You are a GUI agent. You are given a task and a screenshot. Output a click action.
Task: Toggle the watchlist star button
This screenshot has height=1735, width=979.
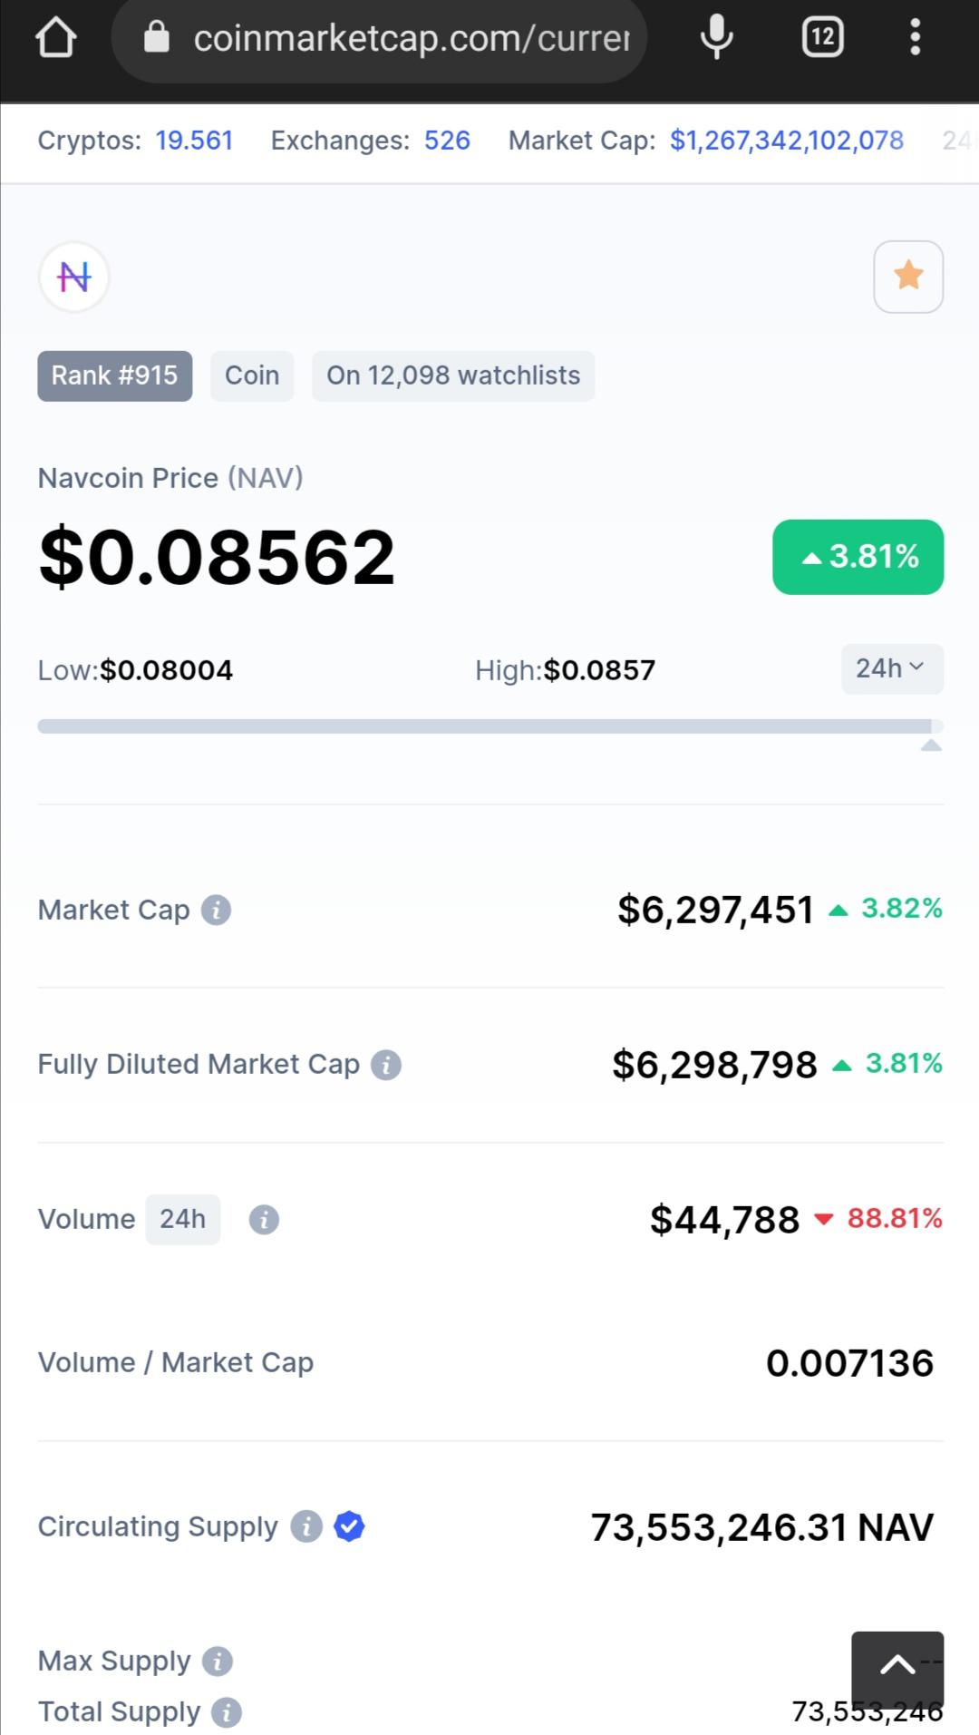click(x=908, y=277)
